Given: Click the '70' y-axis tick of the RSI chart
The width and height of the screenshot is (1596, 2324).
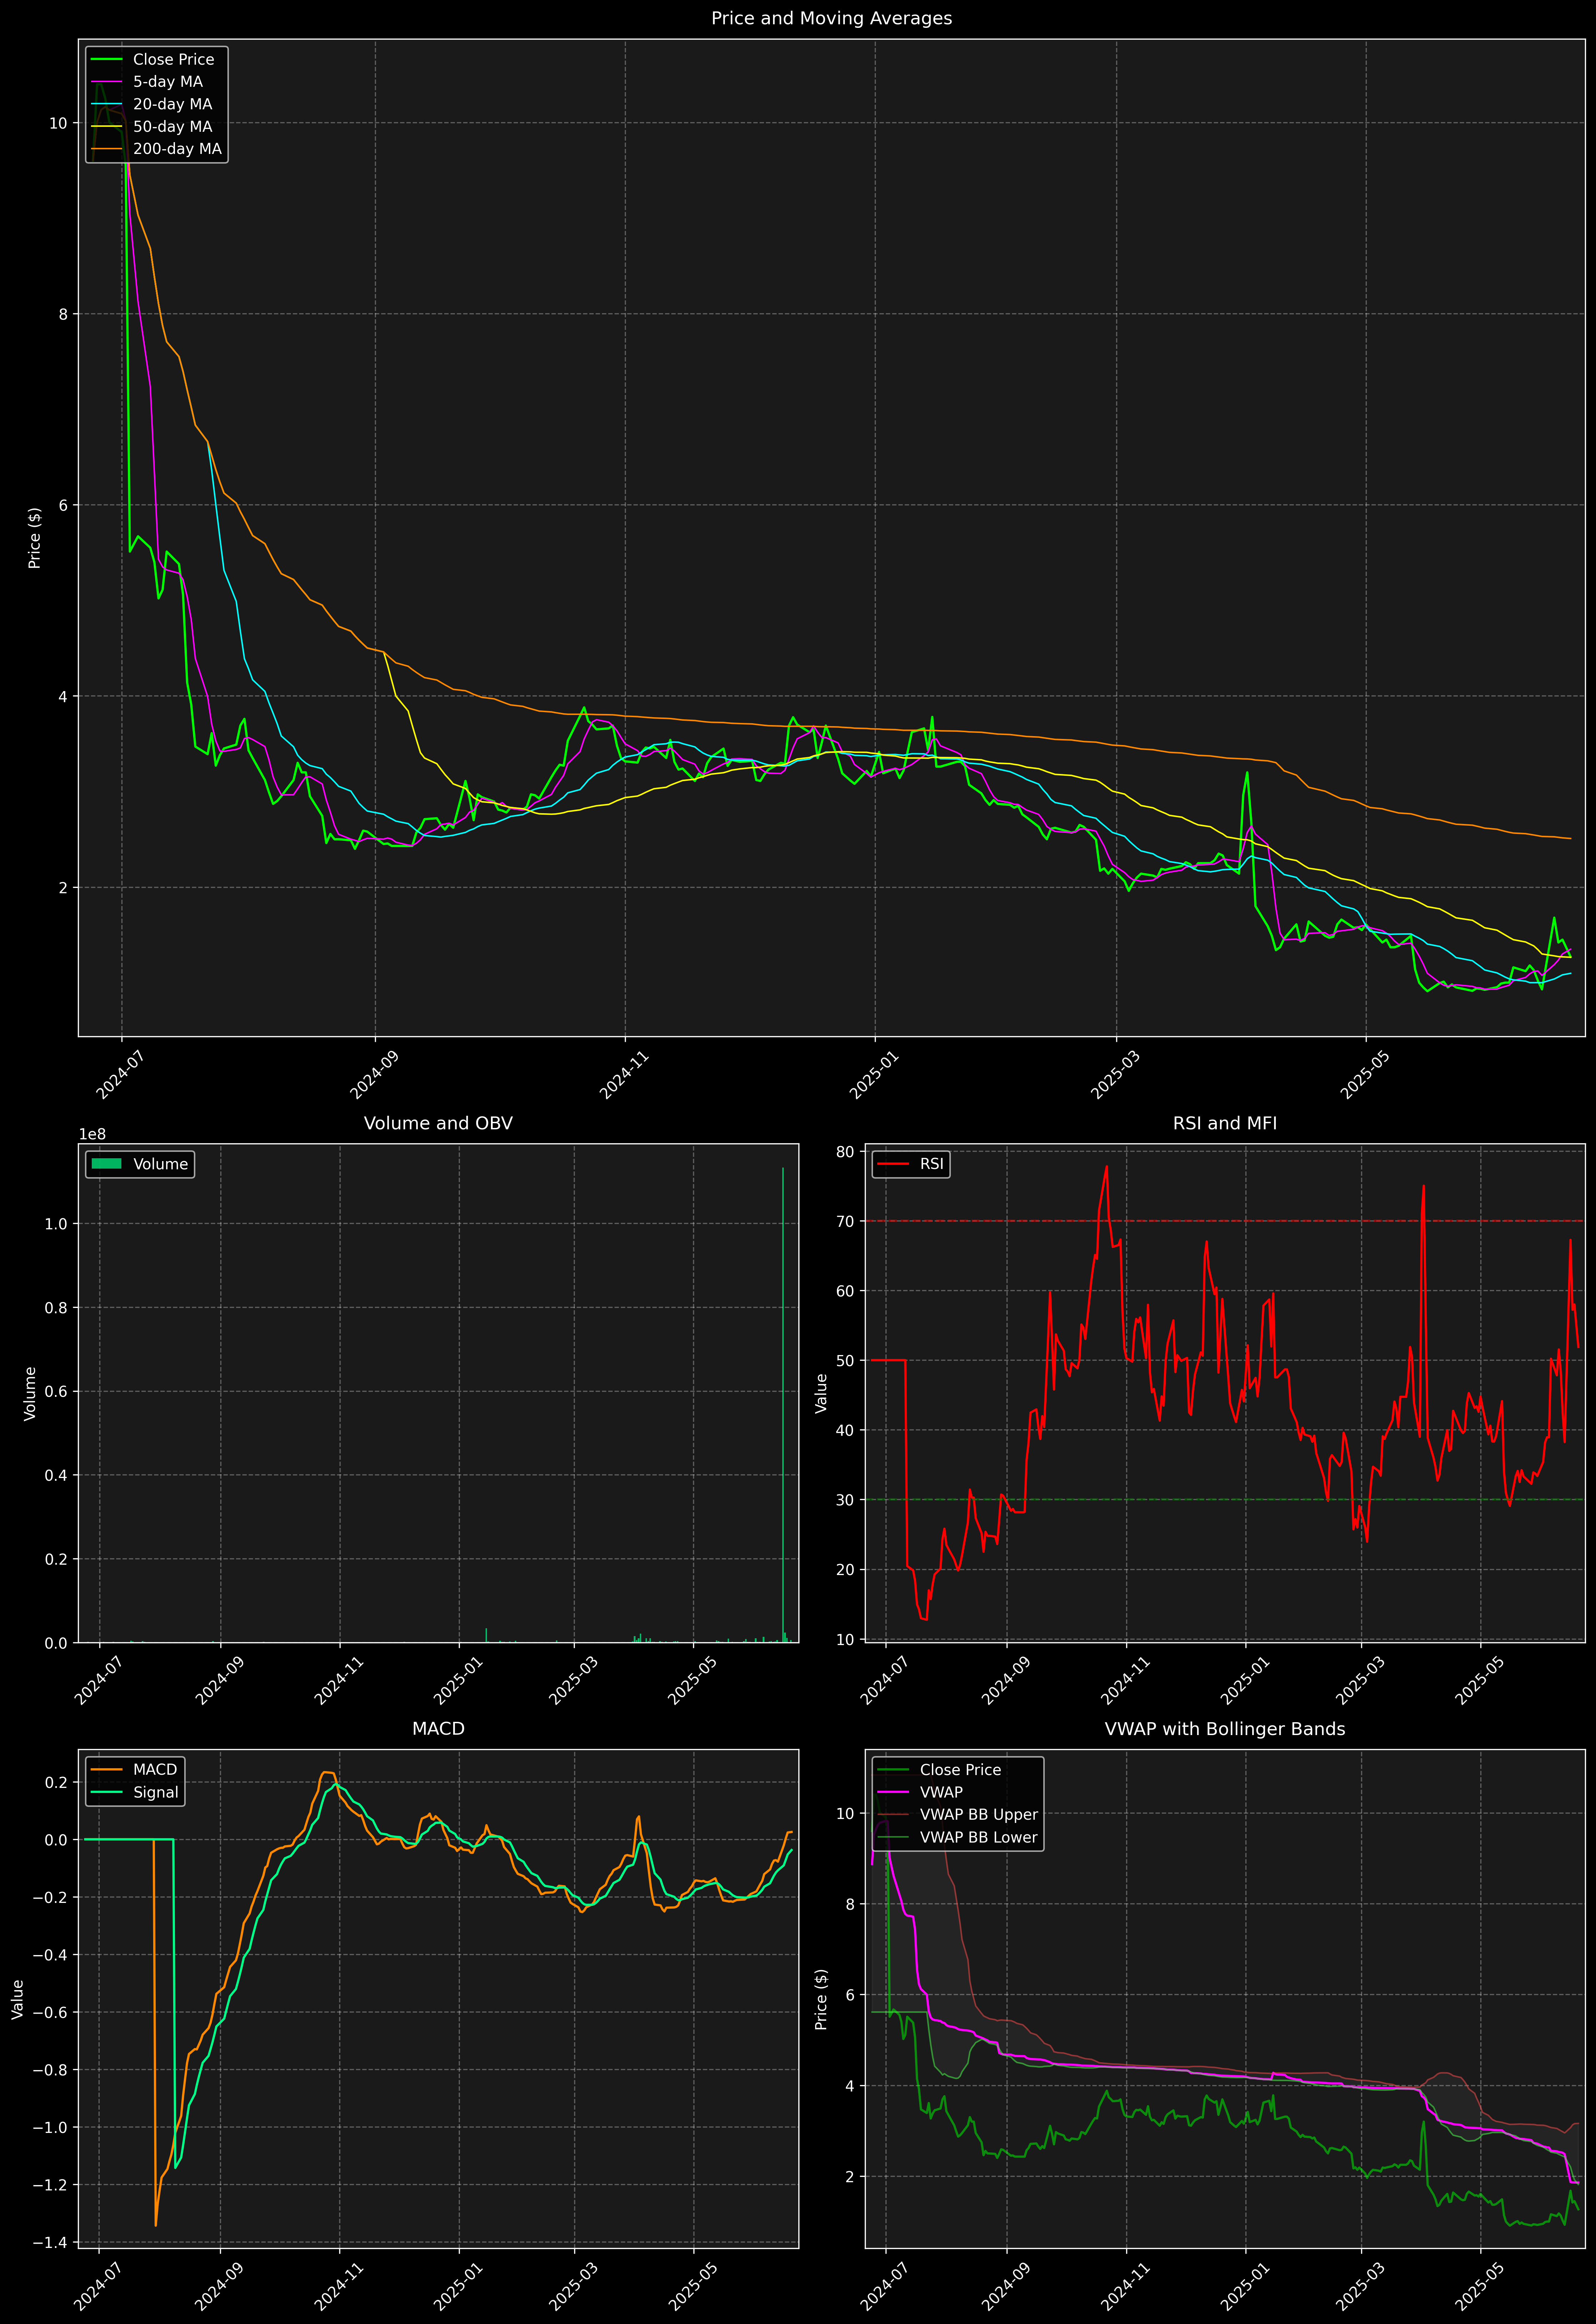Looking at the screenshot, I should (846, 1221).
